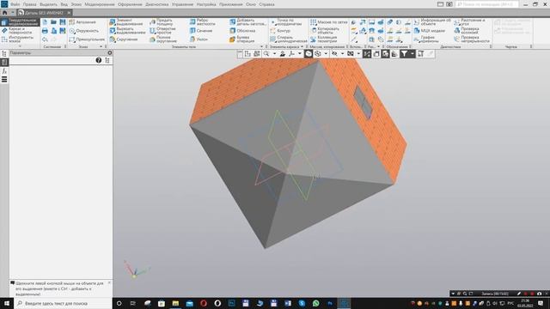
Task: Open the WhatsApp icon in the taskbar
Action: tap(316, 303)
